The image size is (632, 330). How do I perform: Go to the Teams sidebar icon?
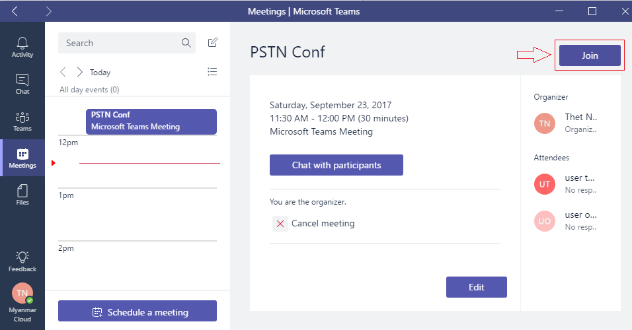pyautogui.click(x=22, y=117)
